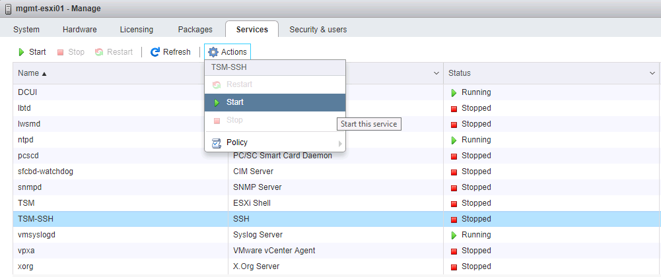The height and width of the screenshot is (277, 661).
Task: Click the green Running icon for ntpd
Action: click(x=454, y=140)
